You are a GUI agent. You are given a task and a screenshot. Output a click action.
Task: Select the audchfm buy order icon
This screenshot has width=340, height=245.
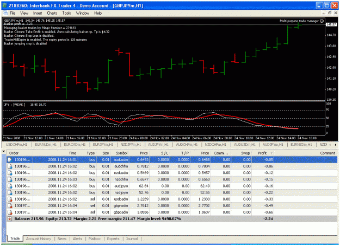point(10,166)
